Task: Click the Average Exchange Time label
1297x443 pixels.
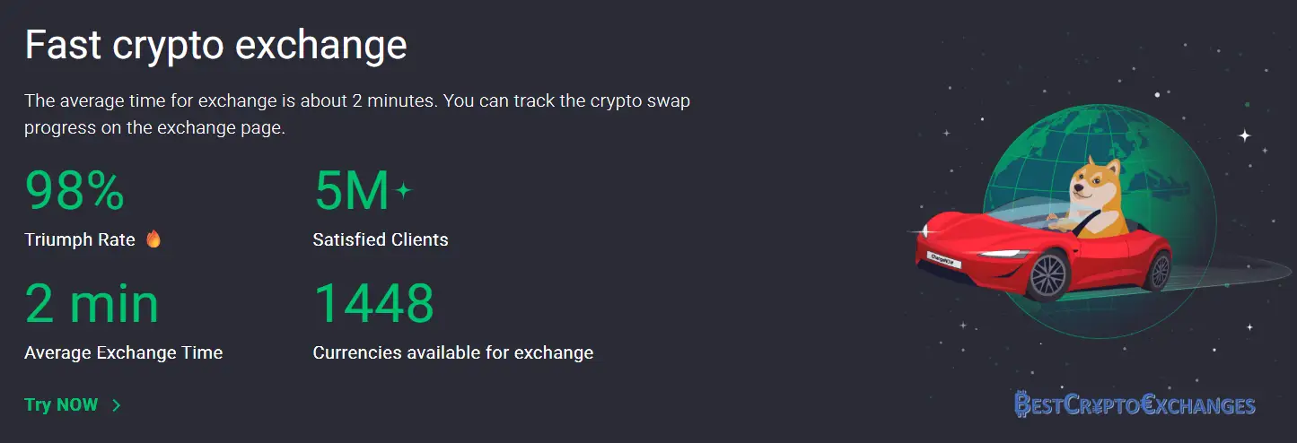Action: coord(124,352)
